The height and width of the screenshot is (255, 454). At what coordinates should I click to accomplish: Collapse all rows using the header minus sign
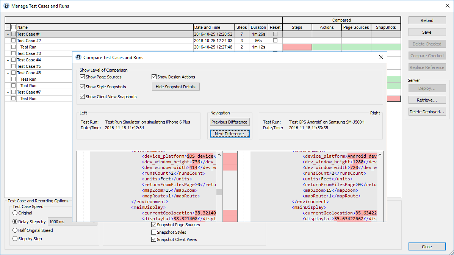click(8, 28)
